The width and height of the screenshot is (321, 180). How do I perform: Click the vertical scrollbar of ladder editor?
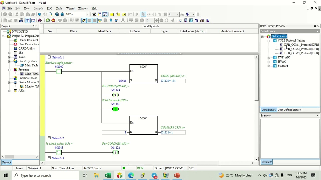256,80
